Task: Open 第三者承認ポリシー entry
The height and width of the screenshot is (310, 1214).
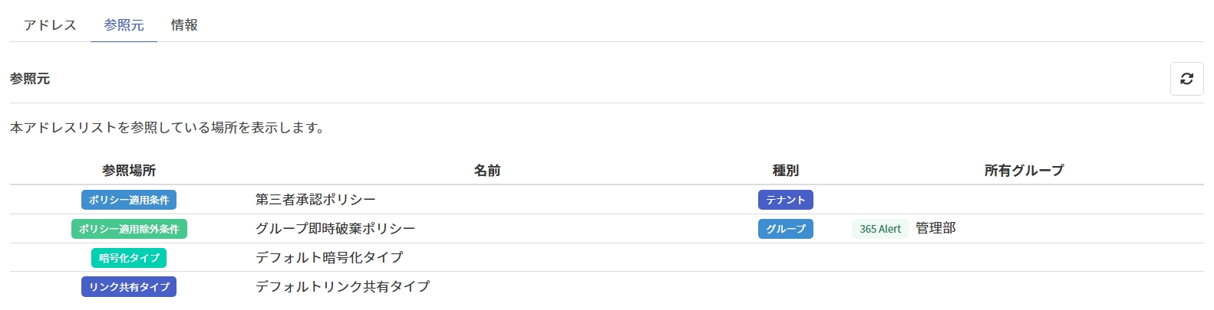Action: (315, 200)
